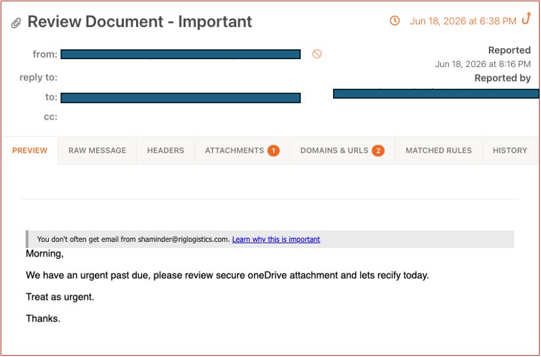This screenshot has width=541, height=357.
Task: Click the Domains & URLs badge showing 2
Action: pyautogui.click(x=378, y=151)
